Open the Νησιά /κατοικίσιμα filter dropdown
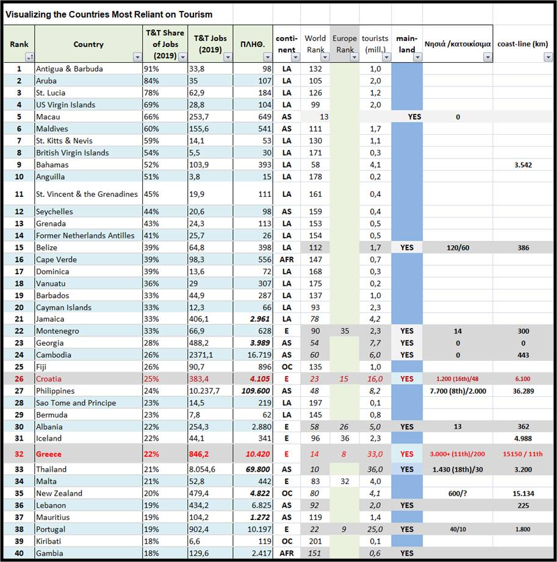Screen dimensions: 557x562 point(488,57)
